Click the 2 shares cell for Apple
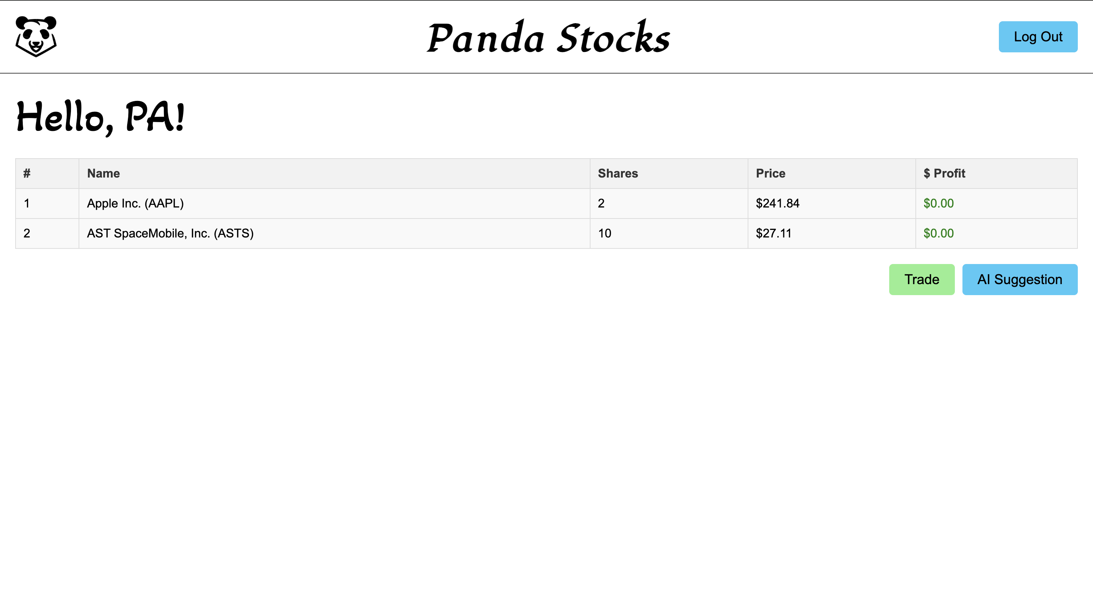 coord(601,203)
